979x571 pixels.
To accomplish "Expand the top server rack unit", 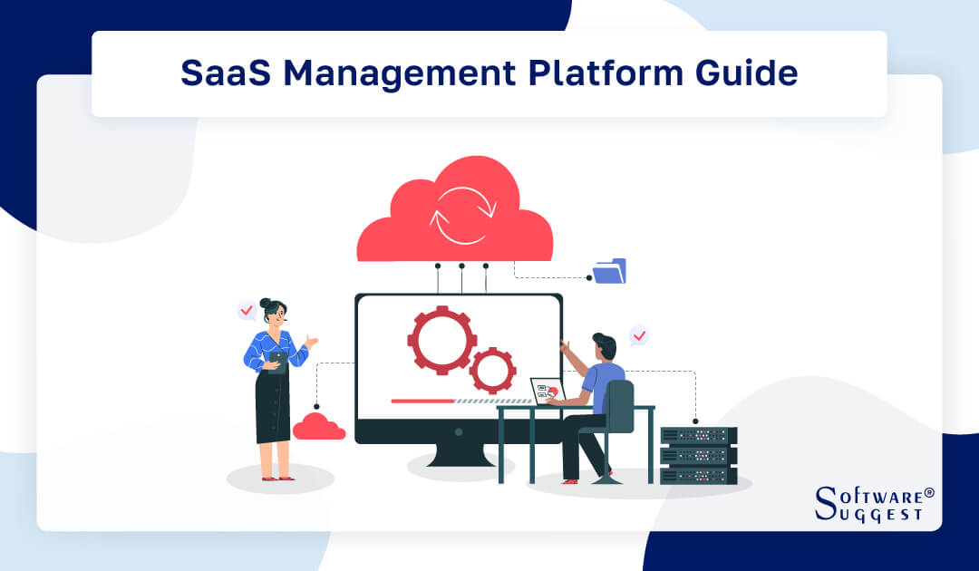I will tap(700, 433).
